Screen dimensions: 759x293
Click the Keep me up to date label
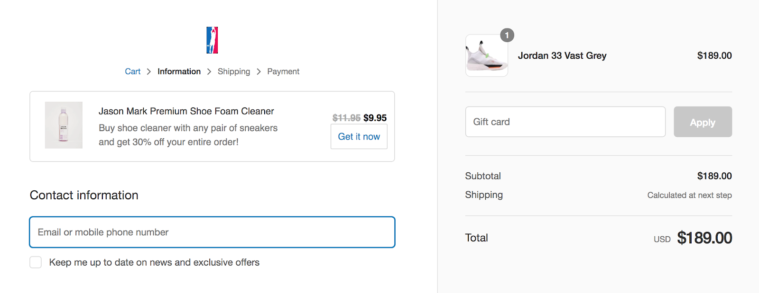(x=154, y=262)
